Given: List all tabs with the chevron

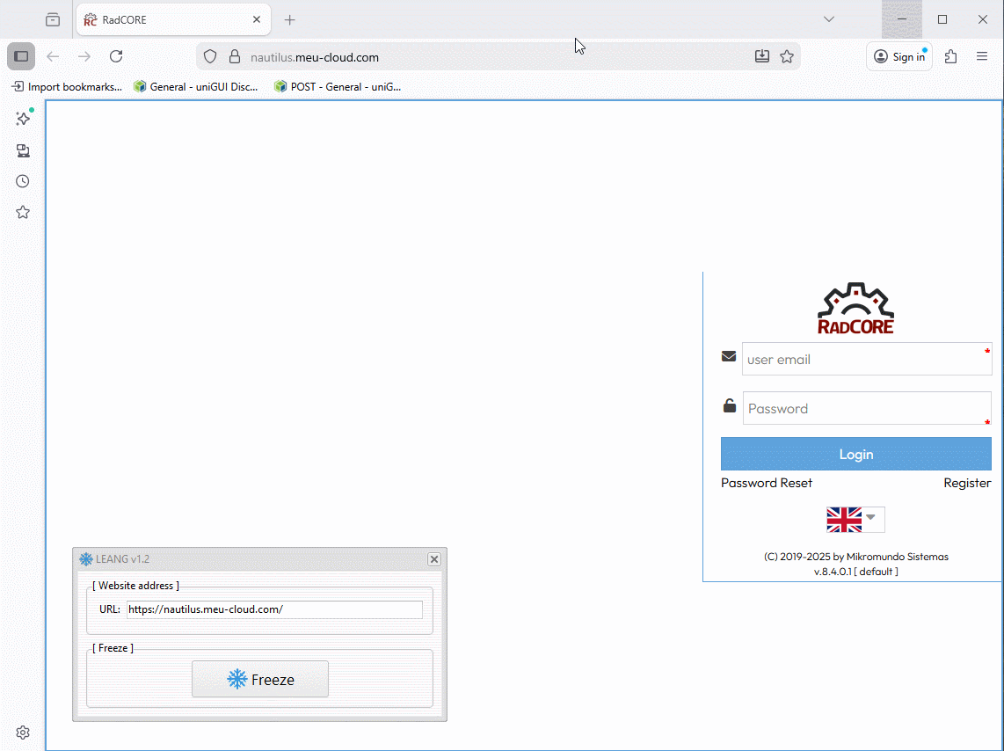Looking at the screenshot, I should coord(828,19).
